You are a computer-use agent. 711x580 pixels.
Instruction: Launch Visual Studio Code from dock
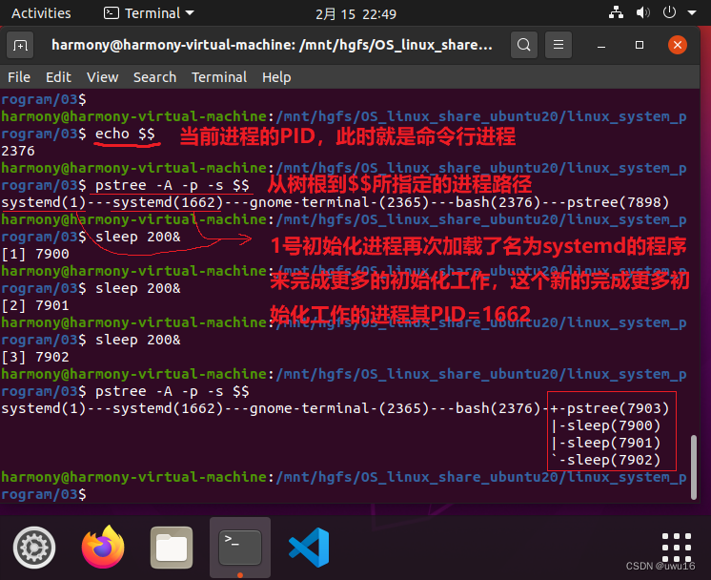309,548
